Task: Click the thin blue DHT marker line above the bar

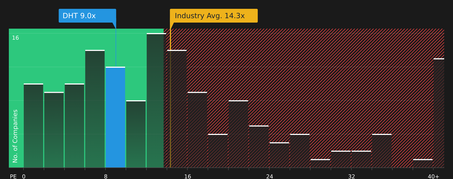Action: coord(116,48)
